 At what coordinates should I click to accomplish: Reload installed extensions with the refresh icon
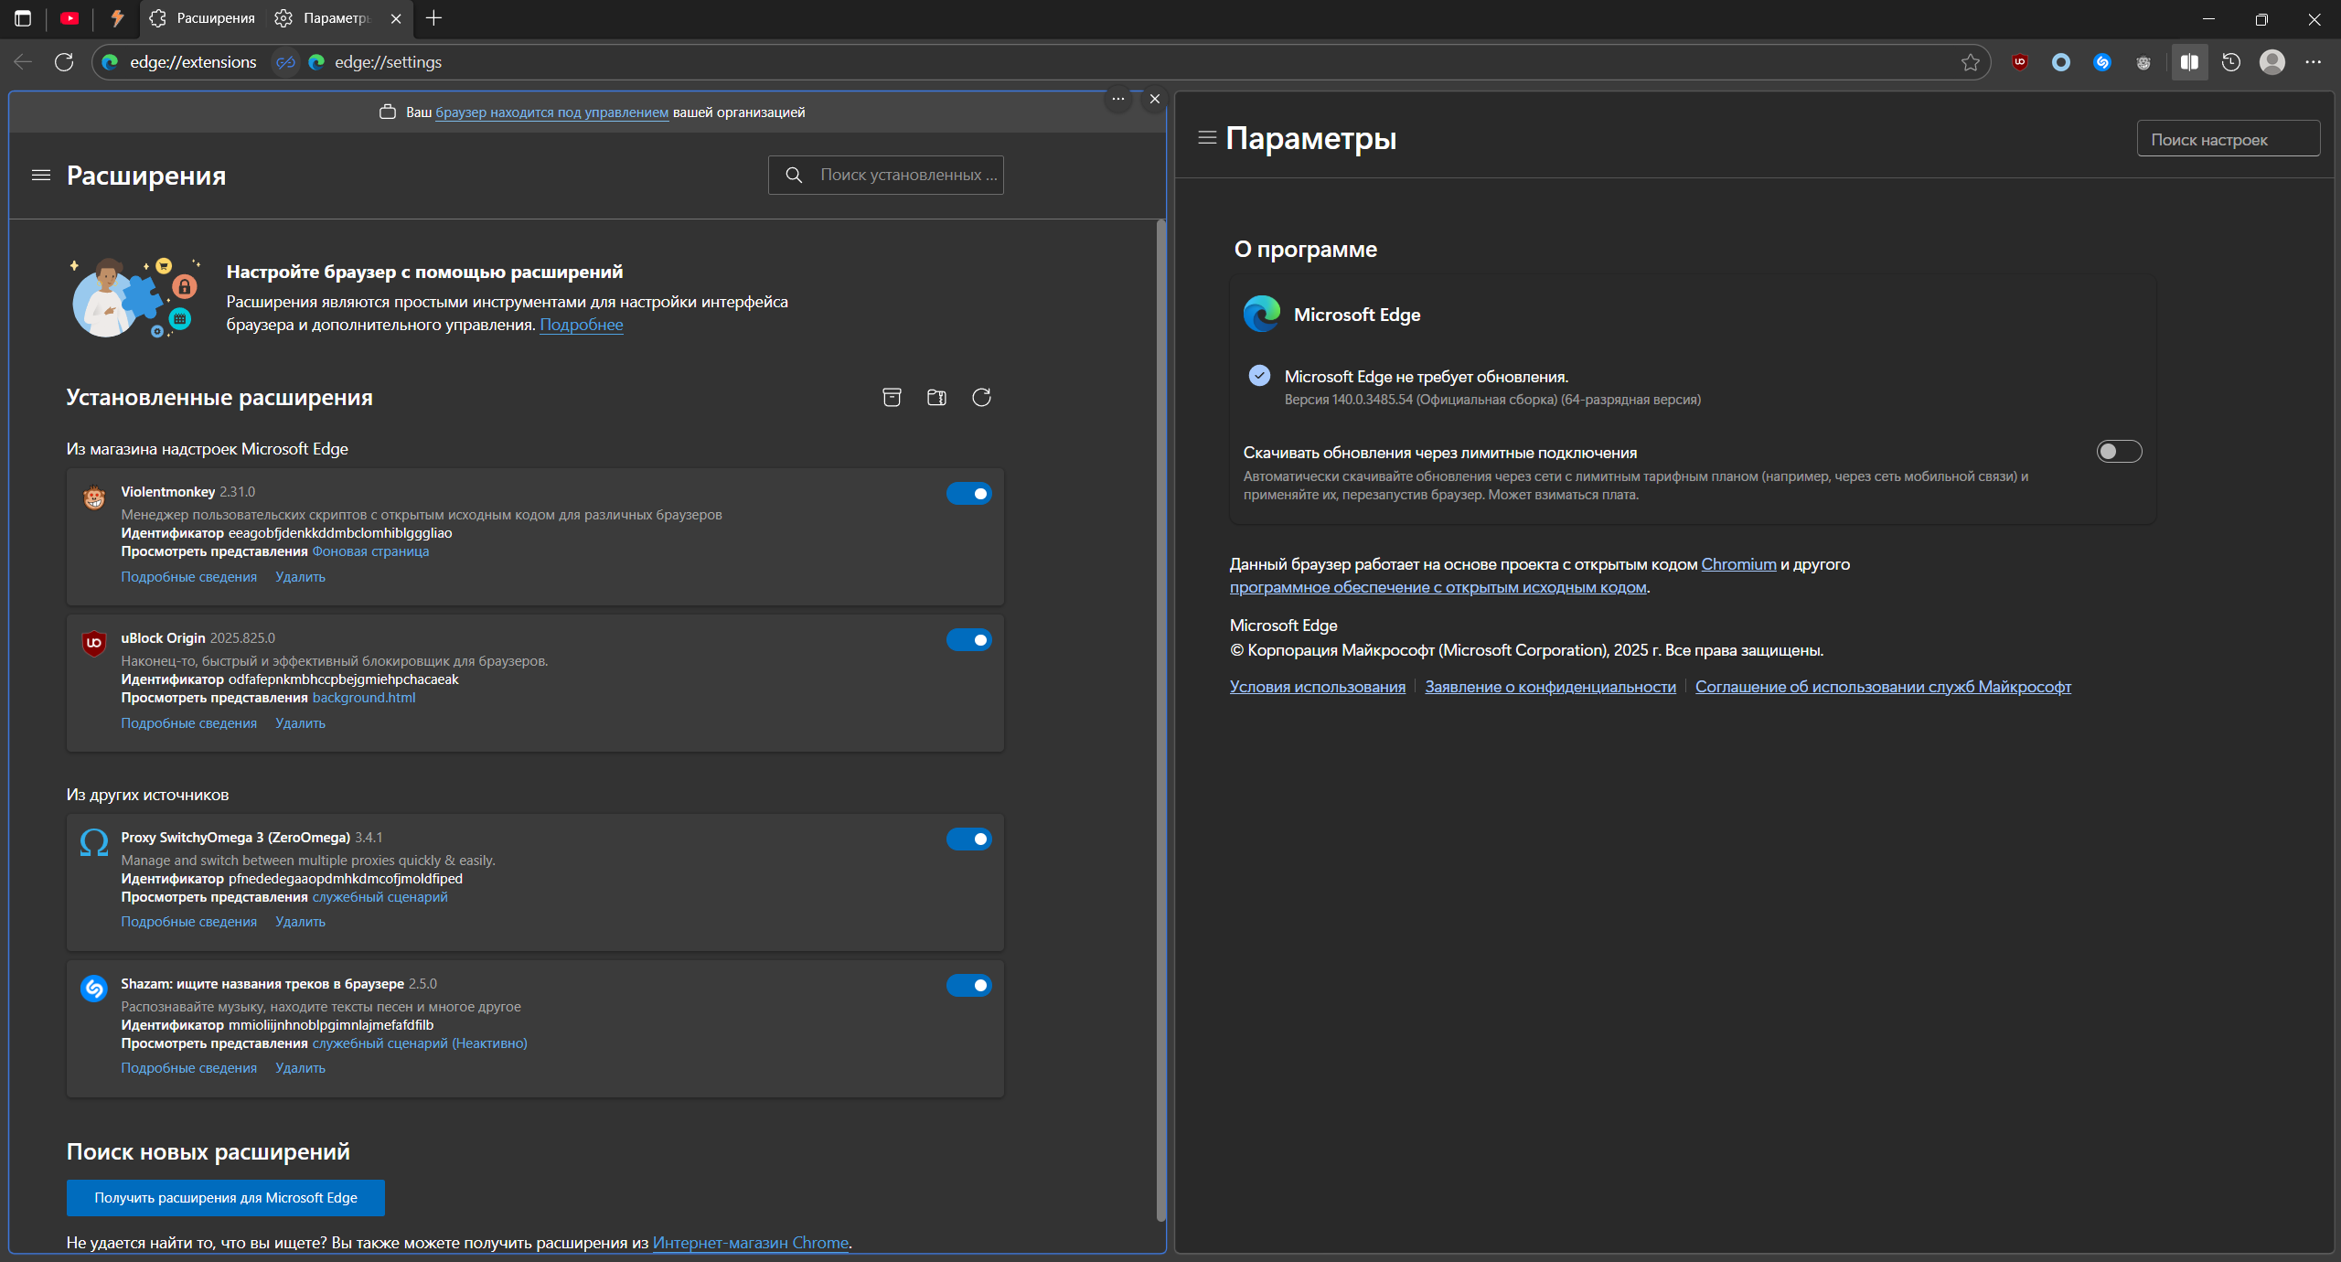pyautogui.click(x=981, y=397)
